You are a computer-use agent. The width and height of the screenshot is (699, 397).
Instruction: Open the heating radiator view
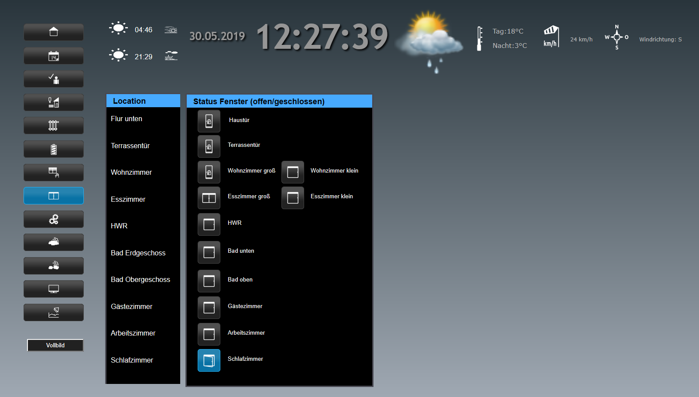pyautogui.click(x=54, y=126)
